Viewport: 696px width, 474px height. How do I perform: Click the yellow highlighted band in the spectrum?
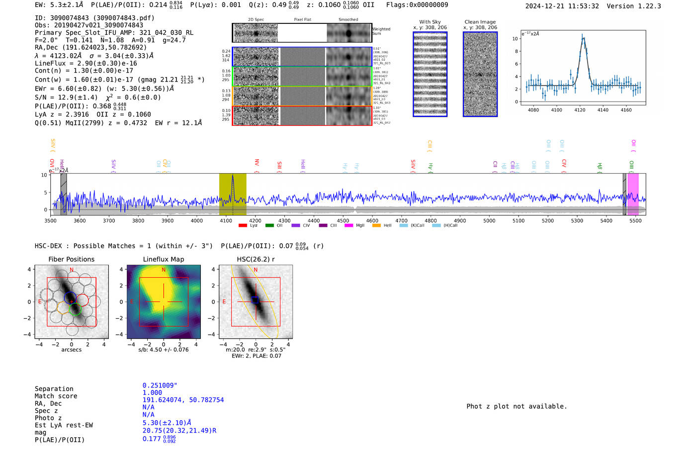(x=233, y=194)
